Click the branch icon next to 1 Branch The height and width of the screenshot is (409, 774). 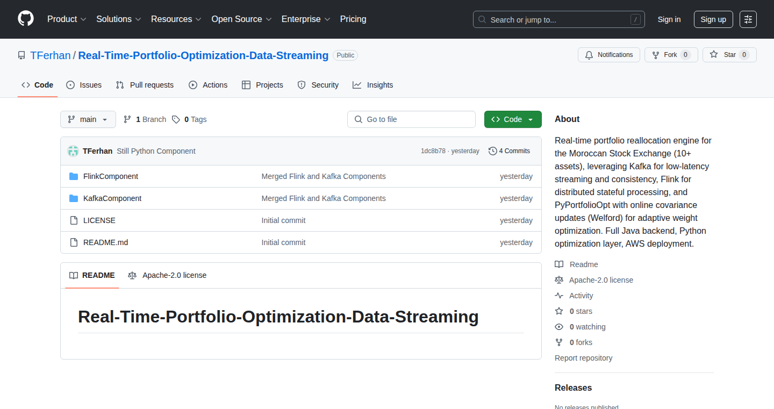tap(127, 119)
